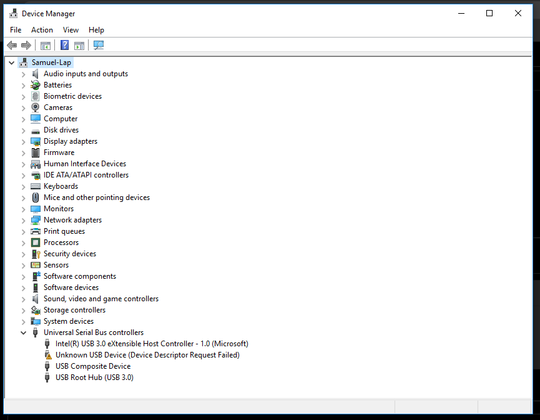Open the View menu

coord(71,30)
